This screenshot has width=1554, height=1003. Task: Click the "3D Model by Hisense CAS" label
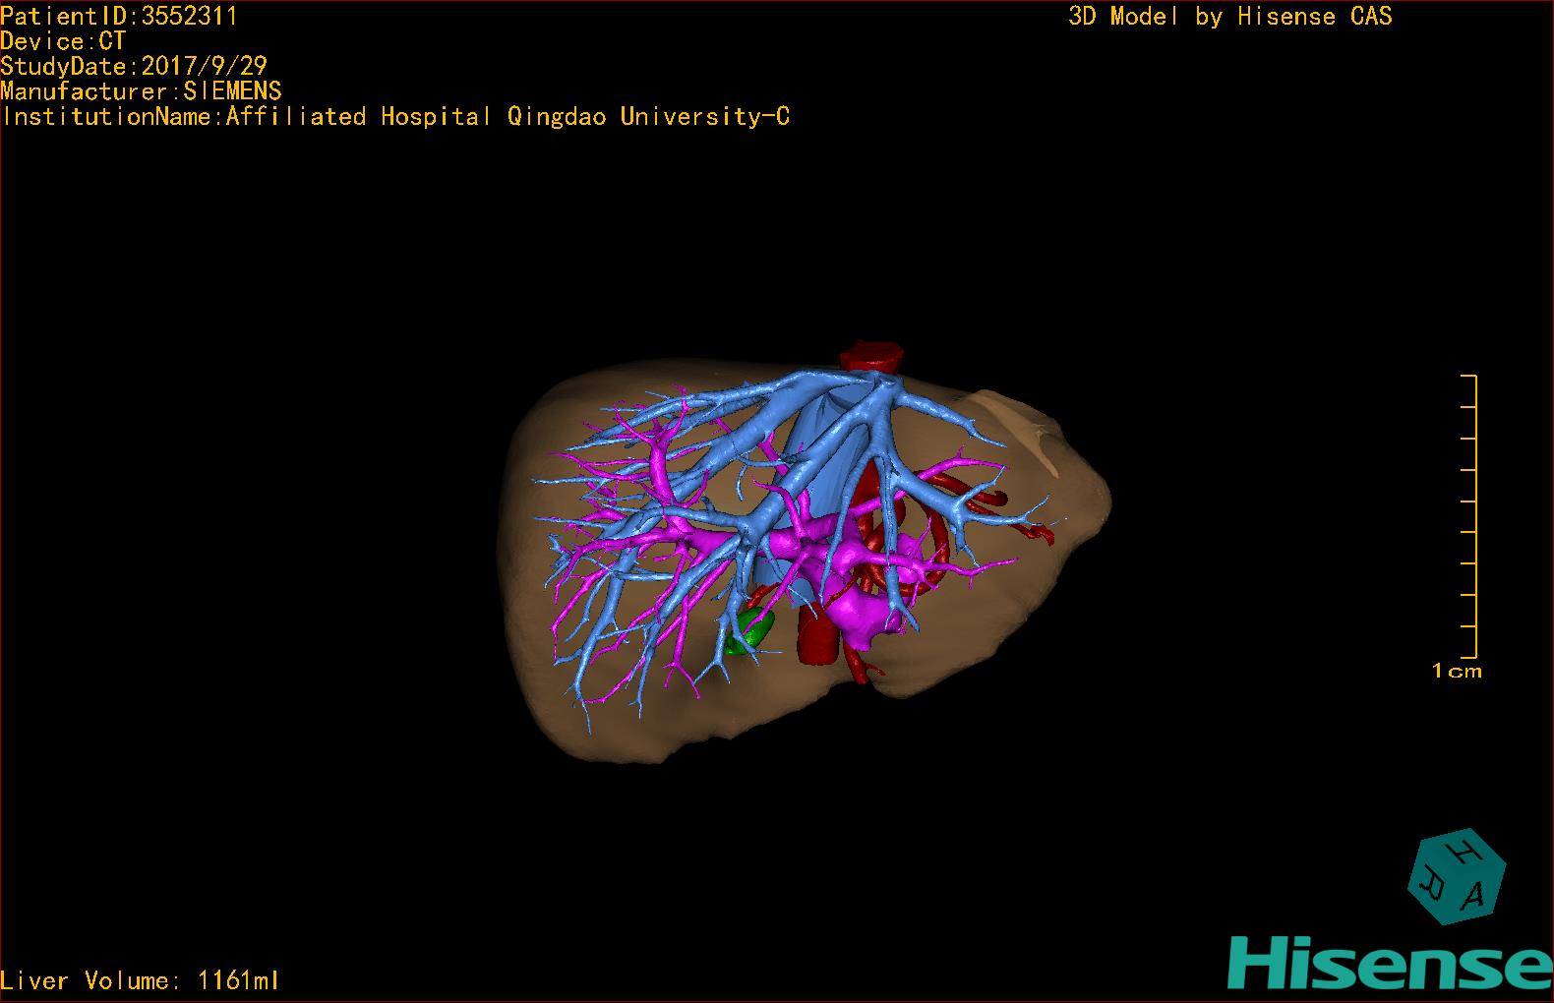(x=1230, y=16)
